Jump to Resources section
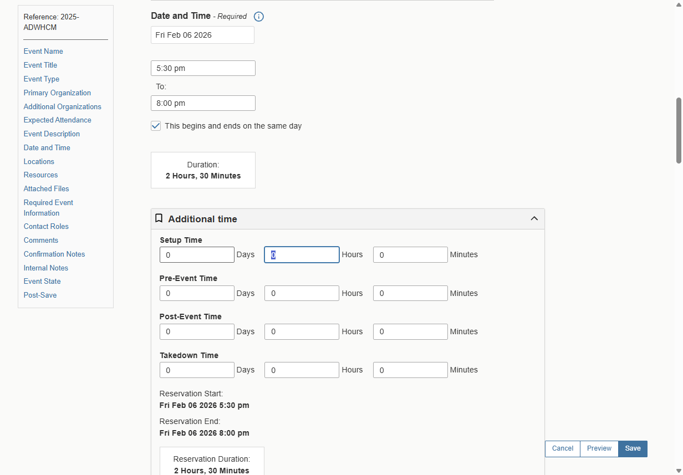 click(x=41, y=175)
